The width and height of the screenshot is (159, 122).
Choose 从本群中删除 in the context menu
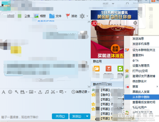point(142,97)
